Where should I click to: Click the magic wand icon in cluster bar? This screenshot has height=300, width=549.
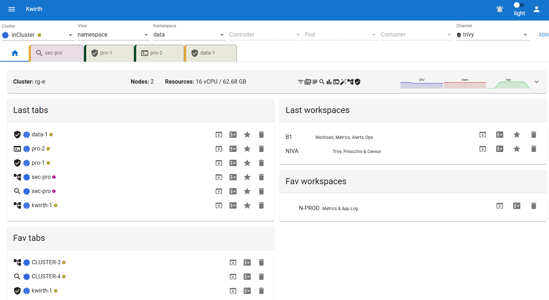click(x=343, y=82)
